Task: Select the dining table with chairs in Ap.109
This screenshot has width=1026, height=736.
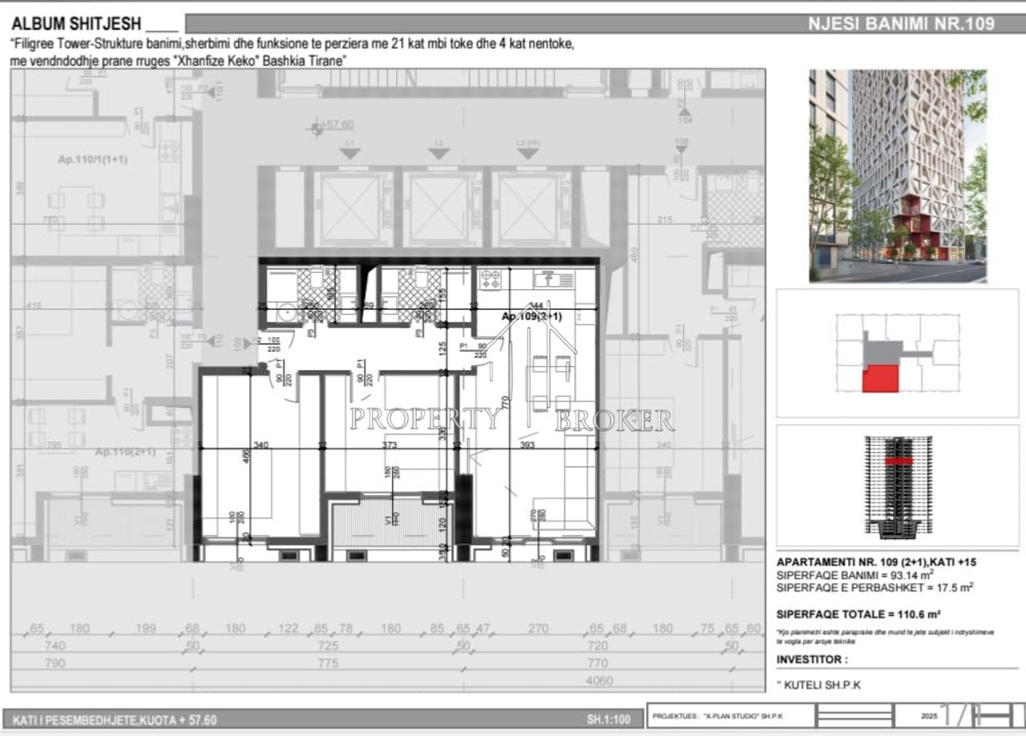Action: point(551,382)
